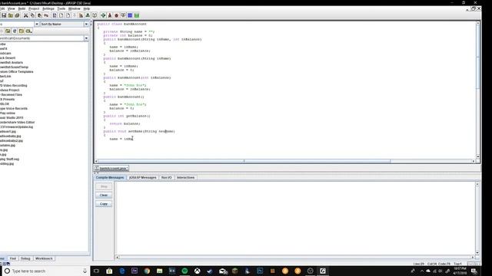Screen dimensions: 492x276
Task: Select the Visual Studio 2015 folder
Action: (x=12, y=117)
